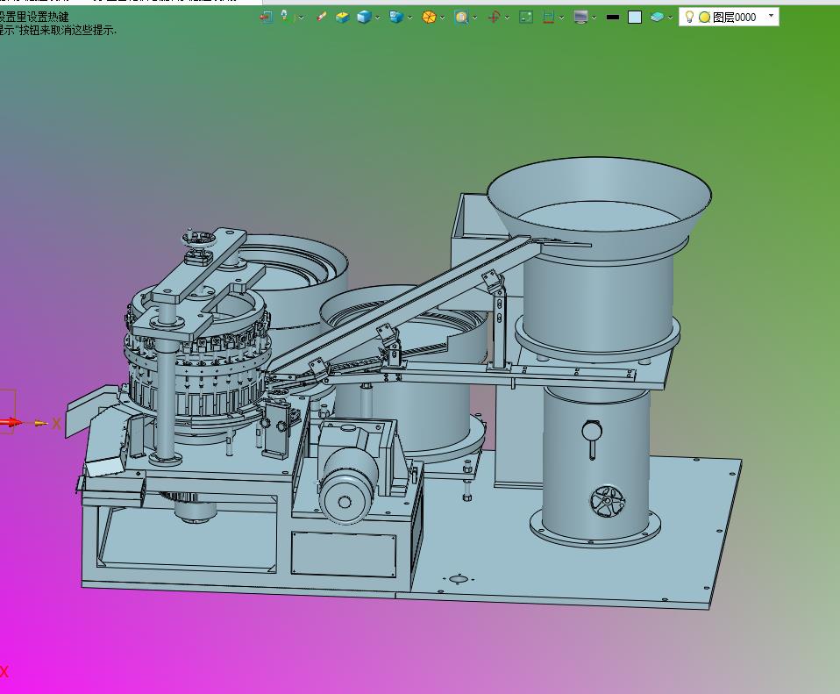Screen dimensions: 840x694
Task: Click the monitor display icon
Action: (580, 17)
